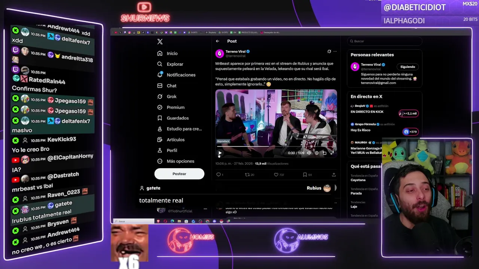Bookmark the post showing 64 saves
Viewport: 479px width, 269px height.
click(x=305, y=174)
